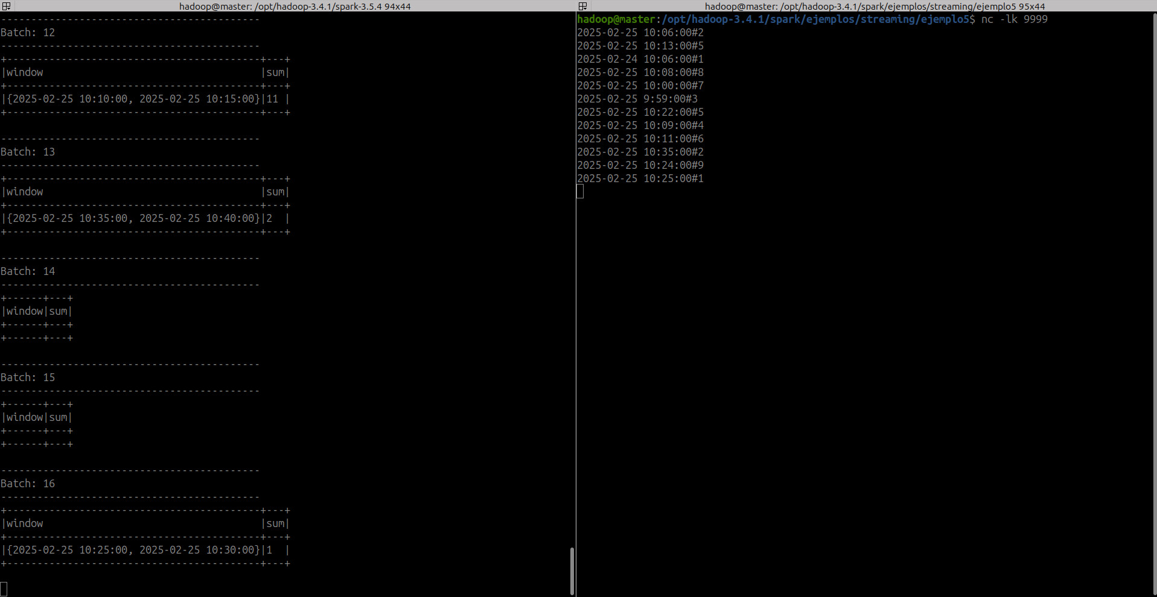Screen dimensions: 1157x597
Task: Click the 'Batch: 13' heading
Action: [x=28, y=152]
